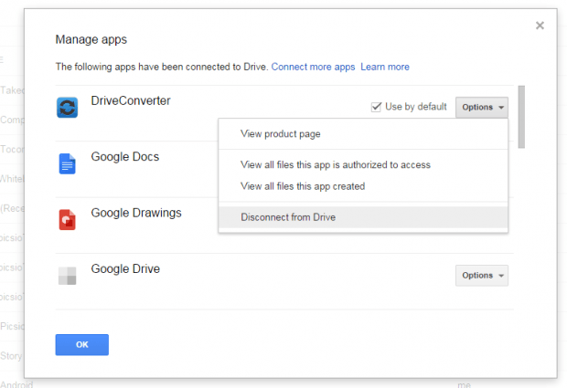Viewport: 567px width, 388px height.
Task: Open the Connect more apps link
Action: point(313,68)
